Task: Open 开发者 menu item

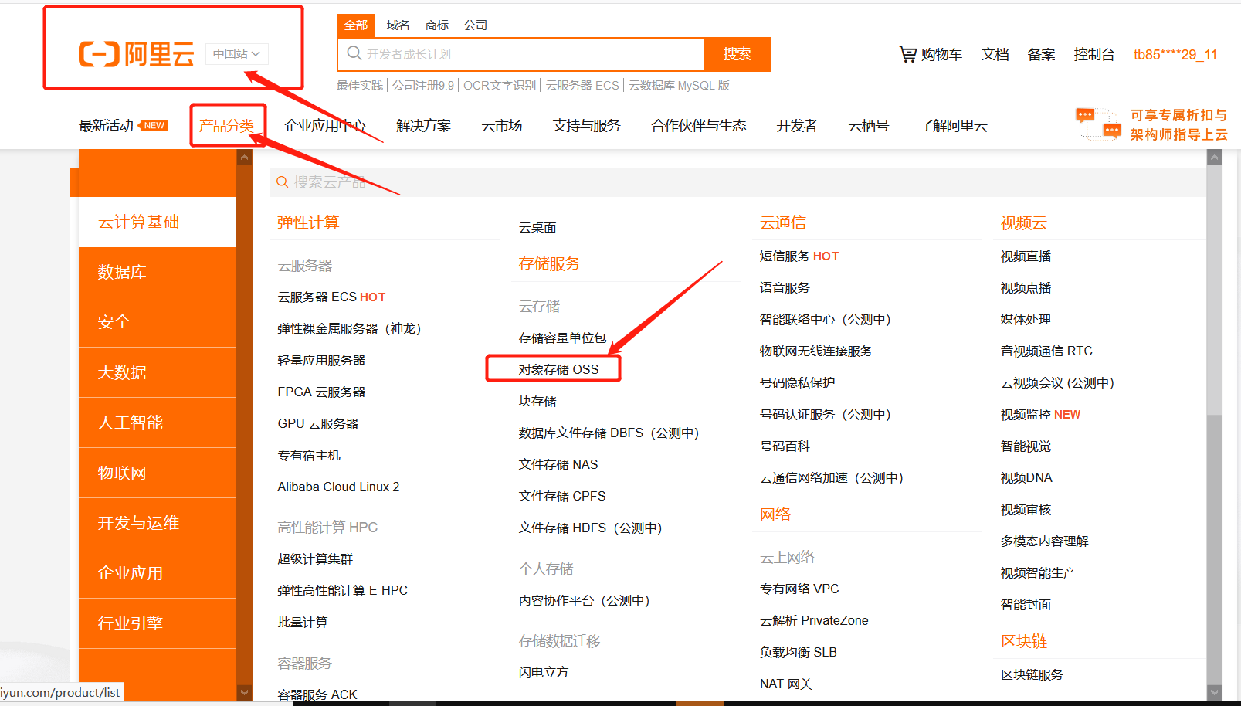Action: click(797, 126)
